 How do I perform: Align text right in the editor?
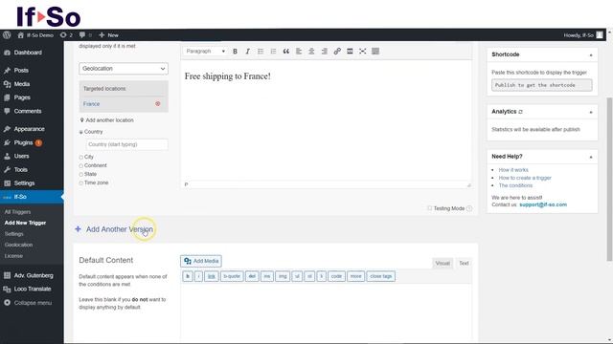[324, 51]
